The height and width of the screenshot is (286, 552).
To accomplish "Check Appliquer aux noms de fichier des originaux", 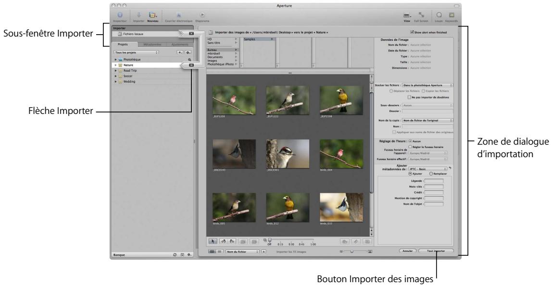I will (x=394, y=132).
